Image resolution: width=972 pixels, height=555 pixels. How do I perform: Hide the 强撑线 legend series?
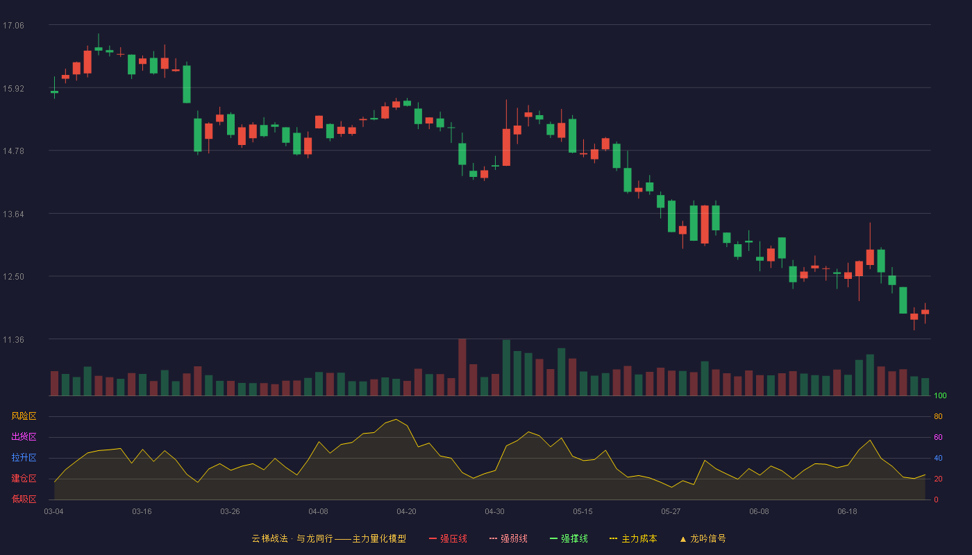[x=569, y=538]
